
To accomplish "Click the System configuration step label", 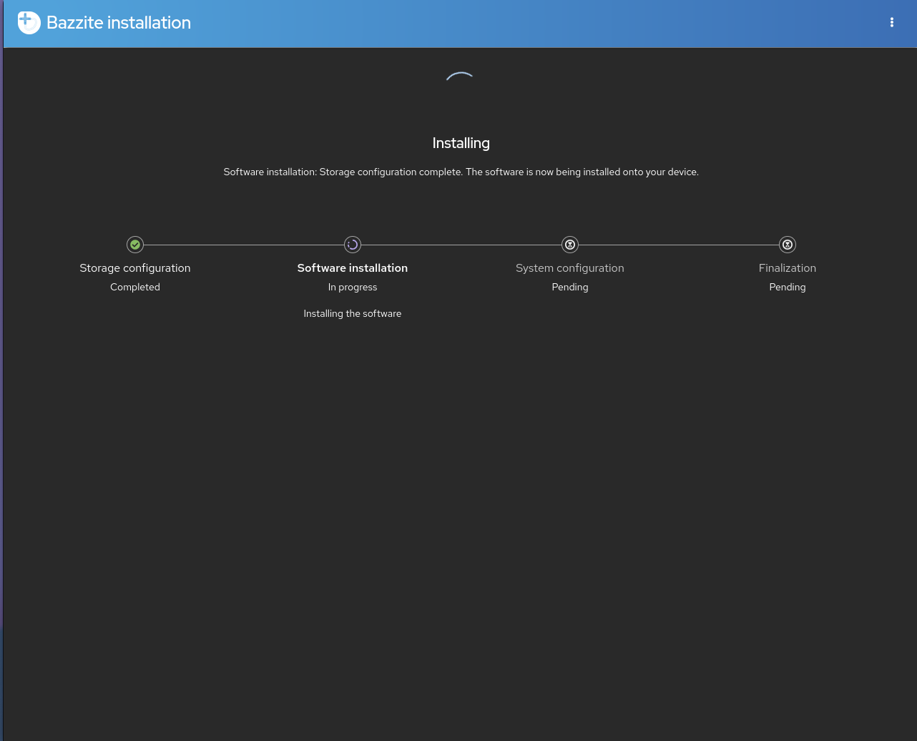I will pos(569,268).
